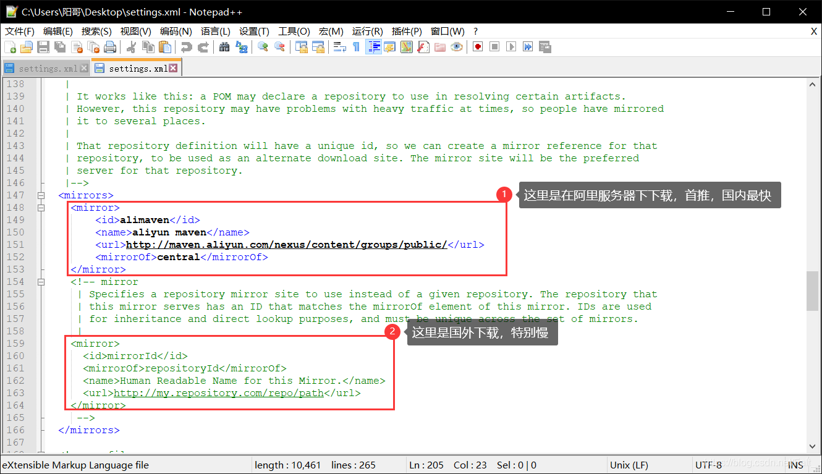The width and height of the screenshot is (822, 474).
Task: Open the 工具(O) menu
Action: (x=294, y=32)
